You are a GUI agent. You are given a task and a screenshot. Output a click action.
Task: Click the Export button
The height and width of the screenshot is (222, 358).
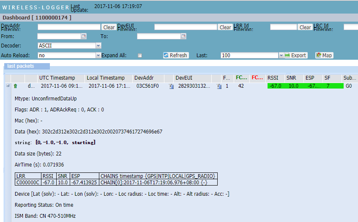(x=296, y=55)
